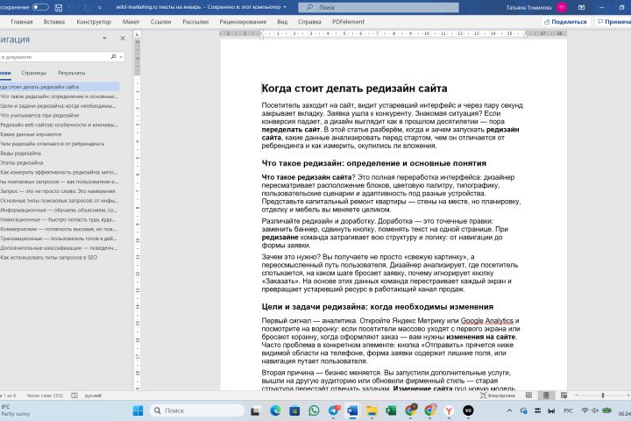Click right indent marker on horizontal ruler
The image size is (631, 421).
click(x=525, y=35)
